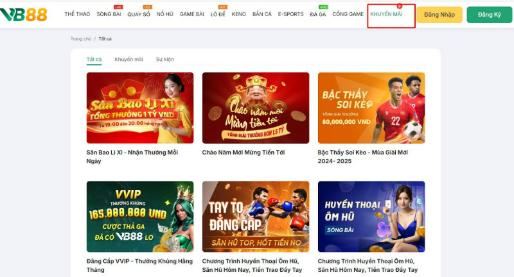Go to Quay Số section

pyautogui.click(x=138, y=14)
